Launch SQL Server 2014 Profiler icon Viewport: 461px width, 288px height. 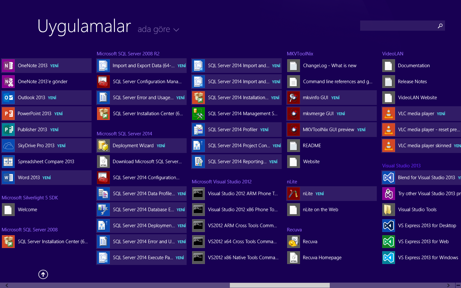coord(198,130)
